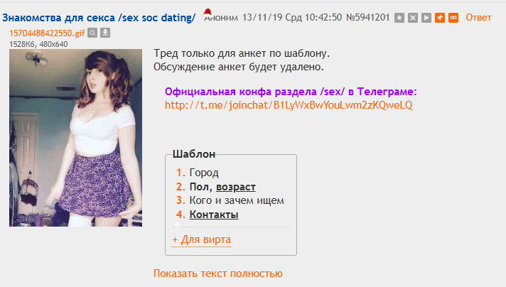Search the image with magnifier icon
The image size is (506, 287).
pyautogui.click(x=92, y=33)
